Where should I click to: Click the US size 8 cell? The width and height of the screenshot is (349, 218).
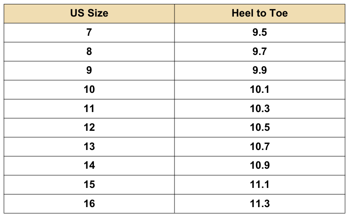click(89, 51)
